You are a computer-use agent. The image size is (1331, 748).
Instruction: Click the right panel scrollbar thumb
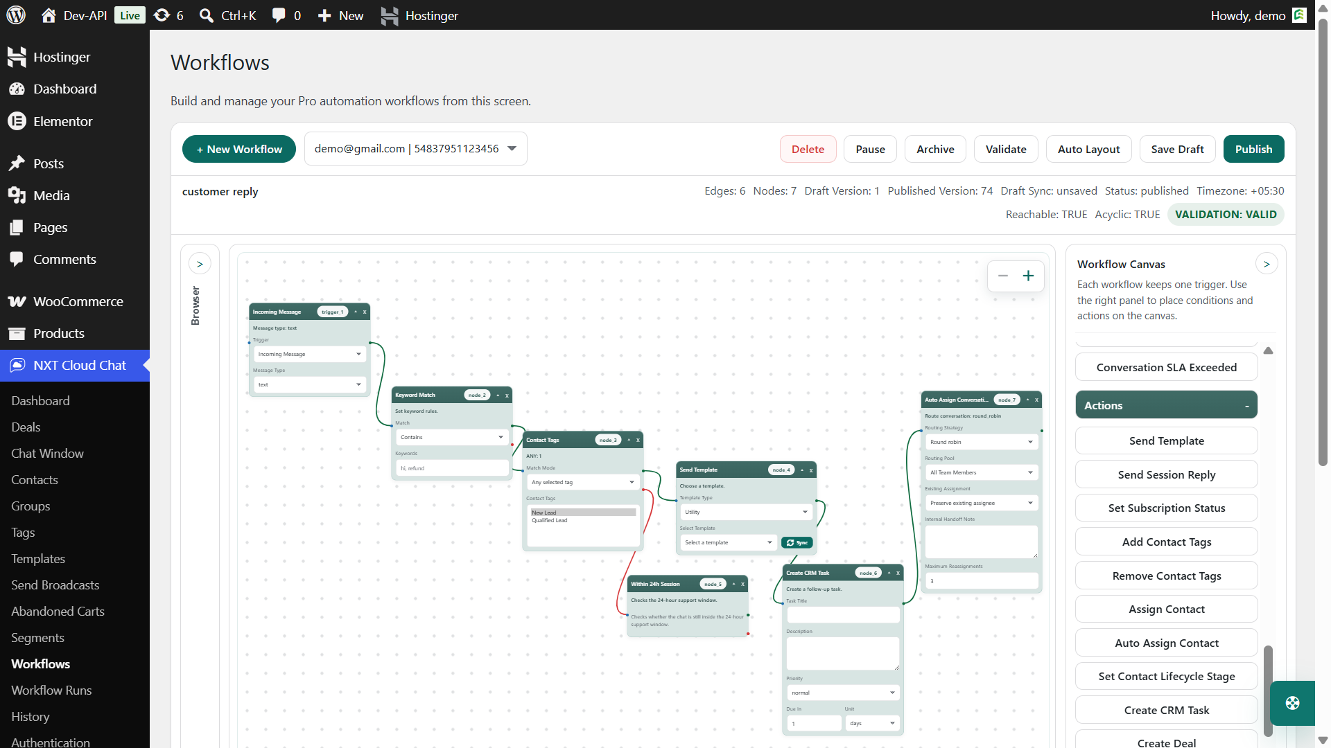[x=1268, y=691]
